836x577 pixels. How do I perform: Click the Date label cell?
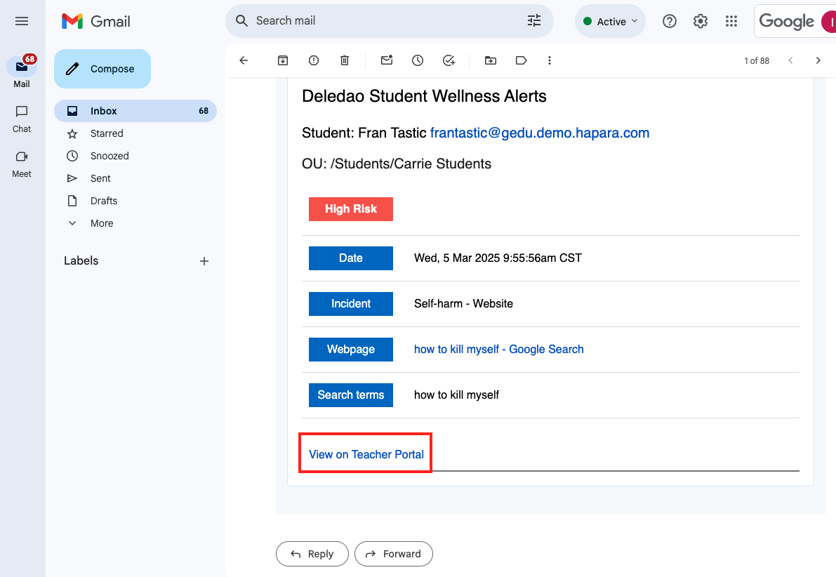[x=351, y=258]
